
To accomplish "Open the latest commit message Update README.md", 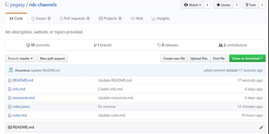I will (x=45, y=70).
